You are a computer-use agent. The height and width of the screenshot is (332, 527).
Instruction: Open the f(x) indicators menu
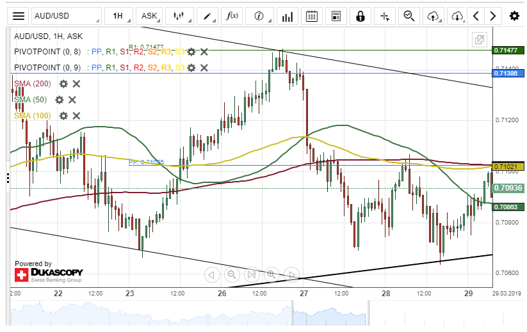(233, 16)
